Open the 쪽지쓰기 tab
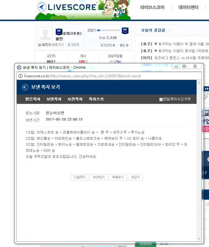Image resolution: width=209 pixels, height=247 pixels. pyautogui.click(x=96, y=99)
